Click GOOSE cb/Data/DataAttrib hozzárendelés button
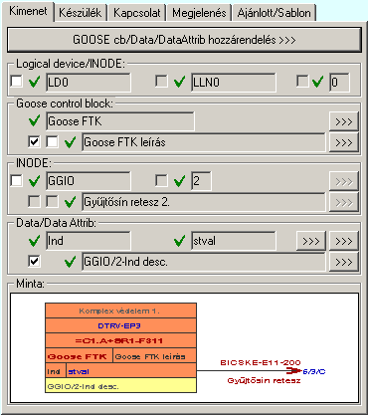Screen dimensions: 368x415 [x=184, y=40]
